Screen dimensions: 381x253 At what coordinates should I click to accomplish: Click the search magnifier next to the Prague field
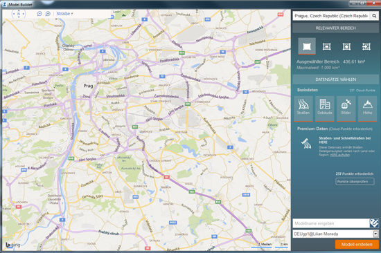point(374,16)
